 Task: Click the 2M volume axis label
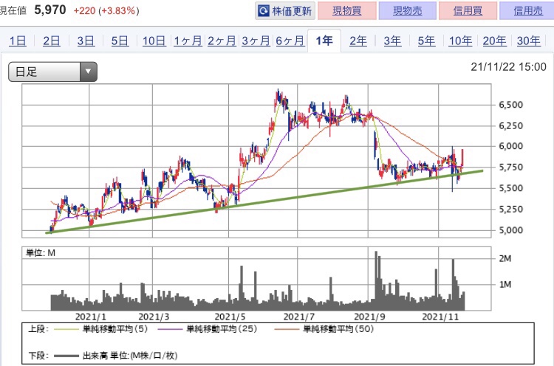pyautogui.click(x=505, y=259)
